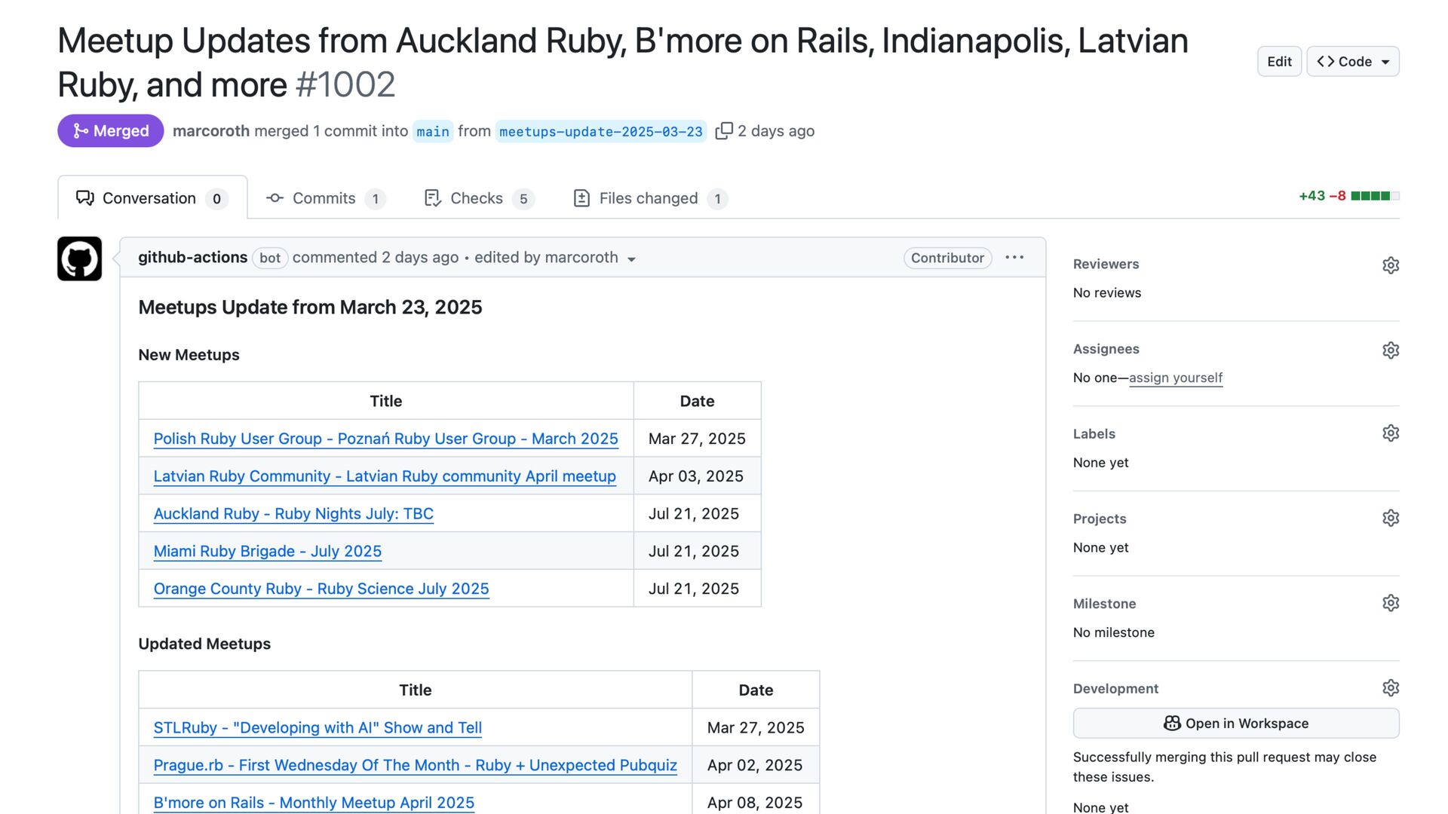Click Open in Workspace button
The image size is (1448, 814).
pyautogui.click(x=1236, y=724)
